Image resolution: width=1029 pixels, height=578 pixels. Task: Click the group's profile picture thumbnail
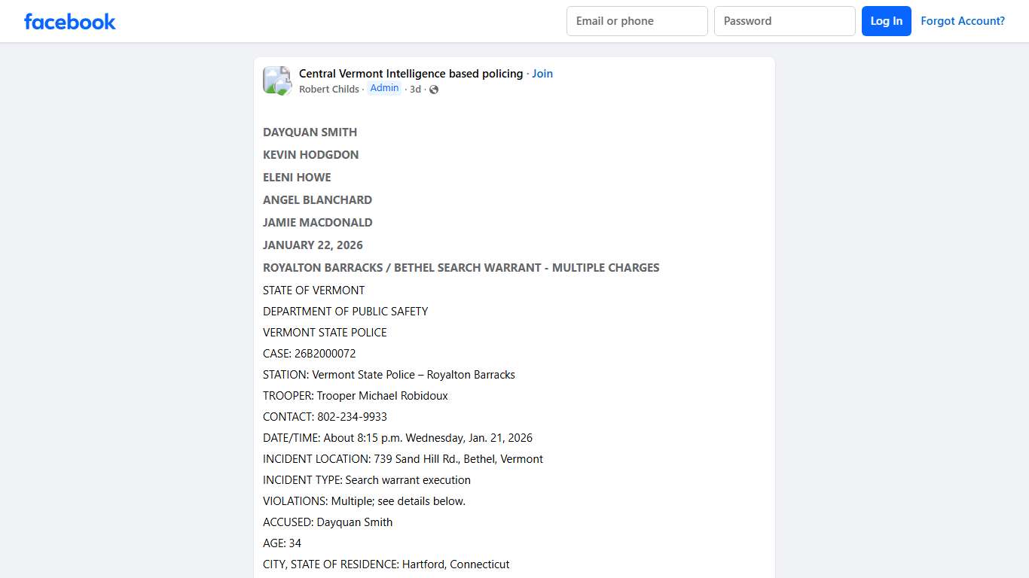(276, 80)
